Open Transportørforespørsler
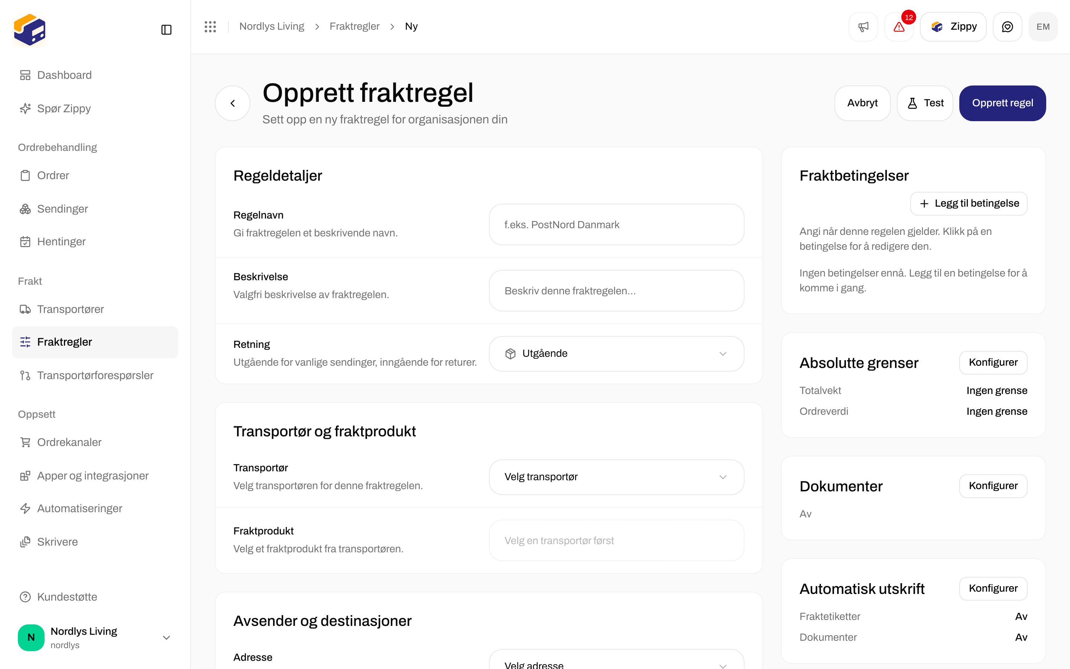Screen dimensions: 1070x669 tap(95, 375)
